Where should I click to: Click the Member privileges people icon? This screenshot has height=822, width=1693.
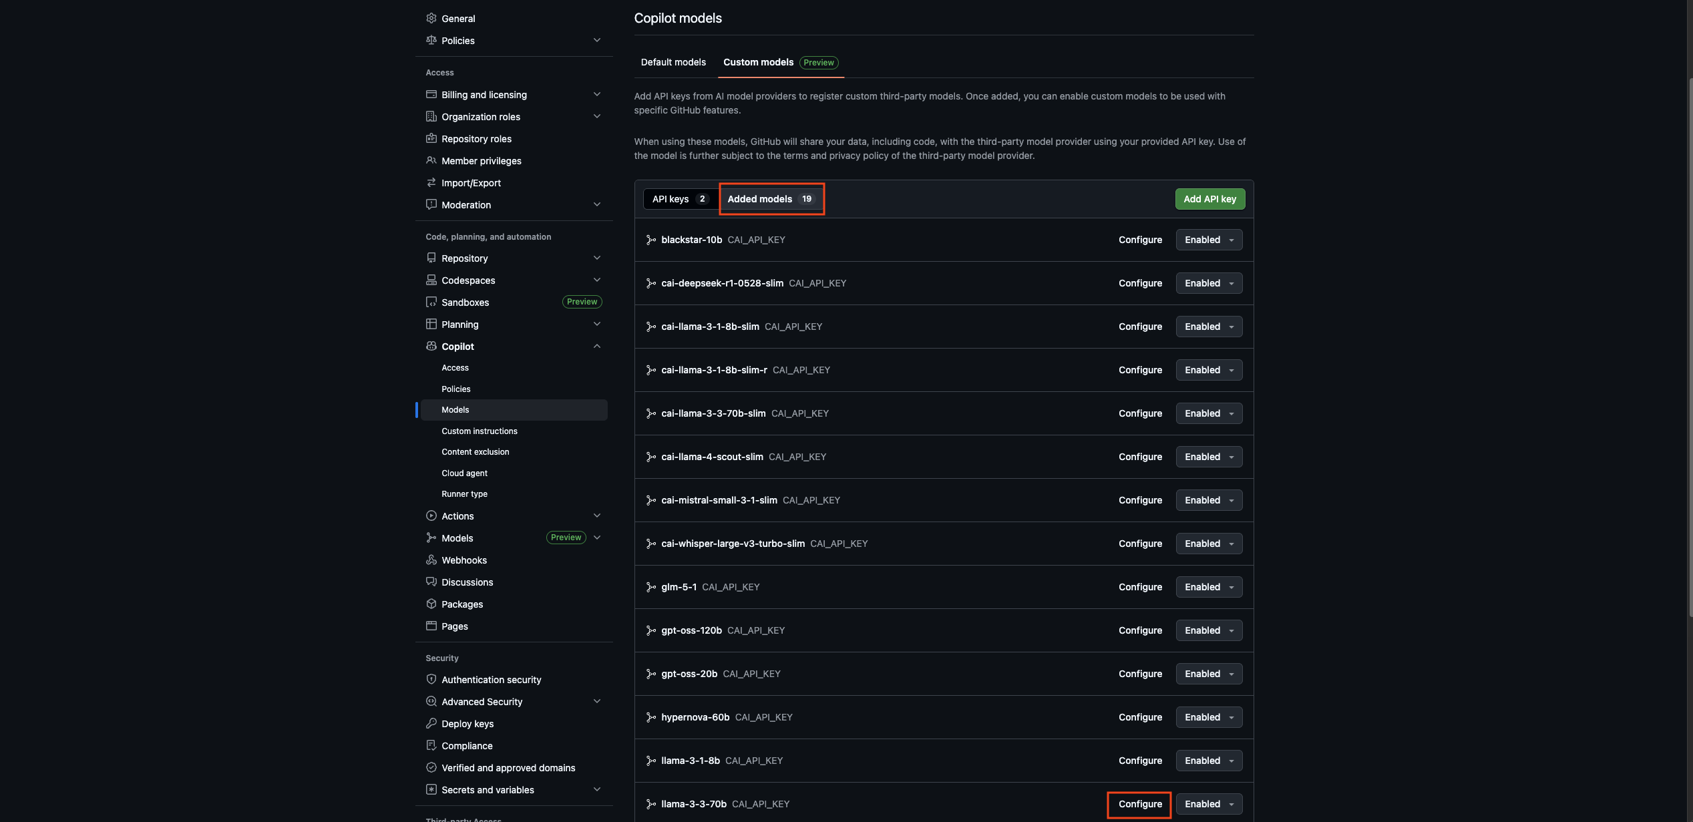pos(431,160)
